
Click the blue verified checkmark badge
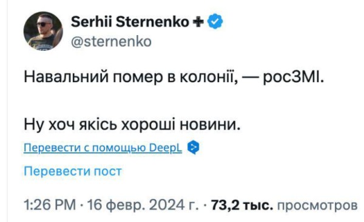tap(215, 22)
